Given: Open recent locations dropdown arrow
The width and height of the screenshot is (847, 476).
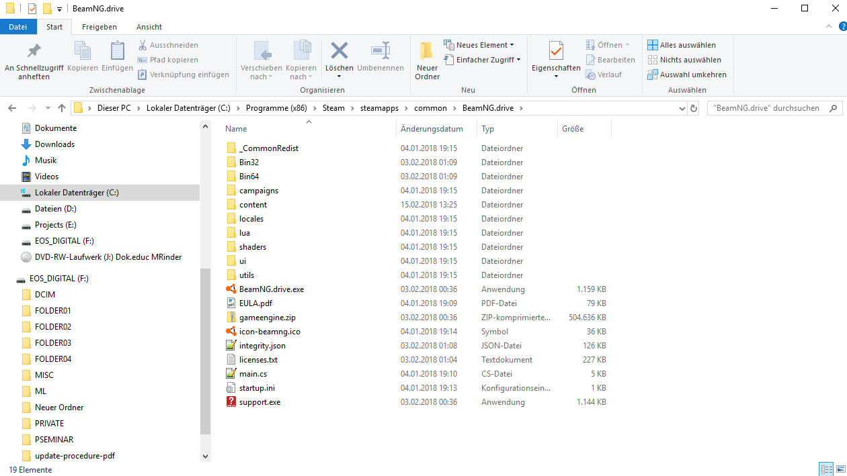Looking at the screenshot, I should 48,108.
